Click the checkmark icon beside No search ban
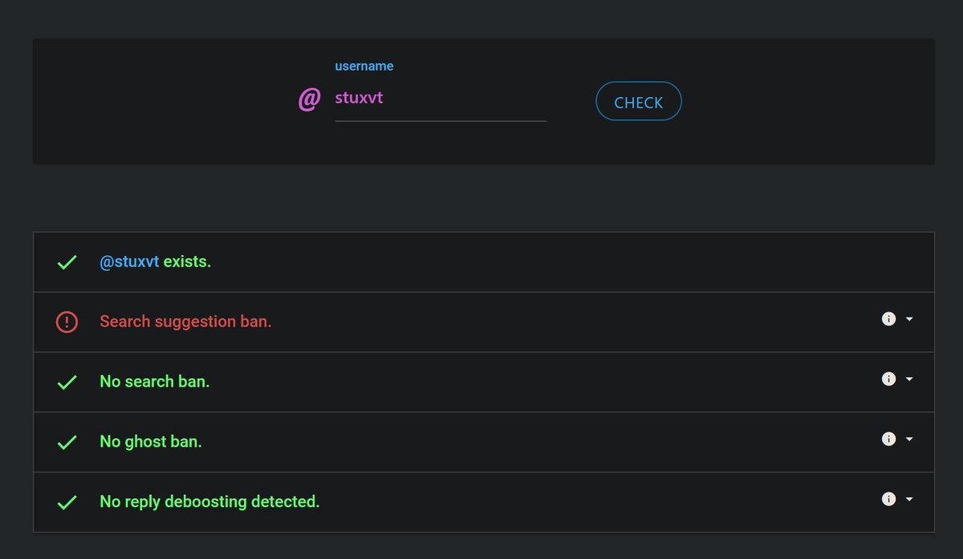Image resolution: width=963 pixels, height=559 pixels. 67,382
